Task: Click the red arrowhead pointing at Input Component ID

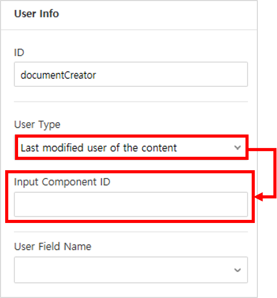Action: pyautogui.click(x=258, y=197)
